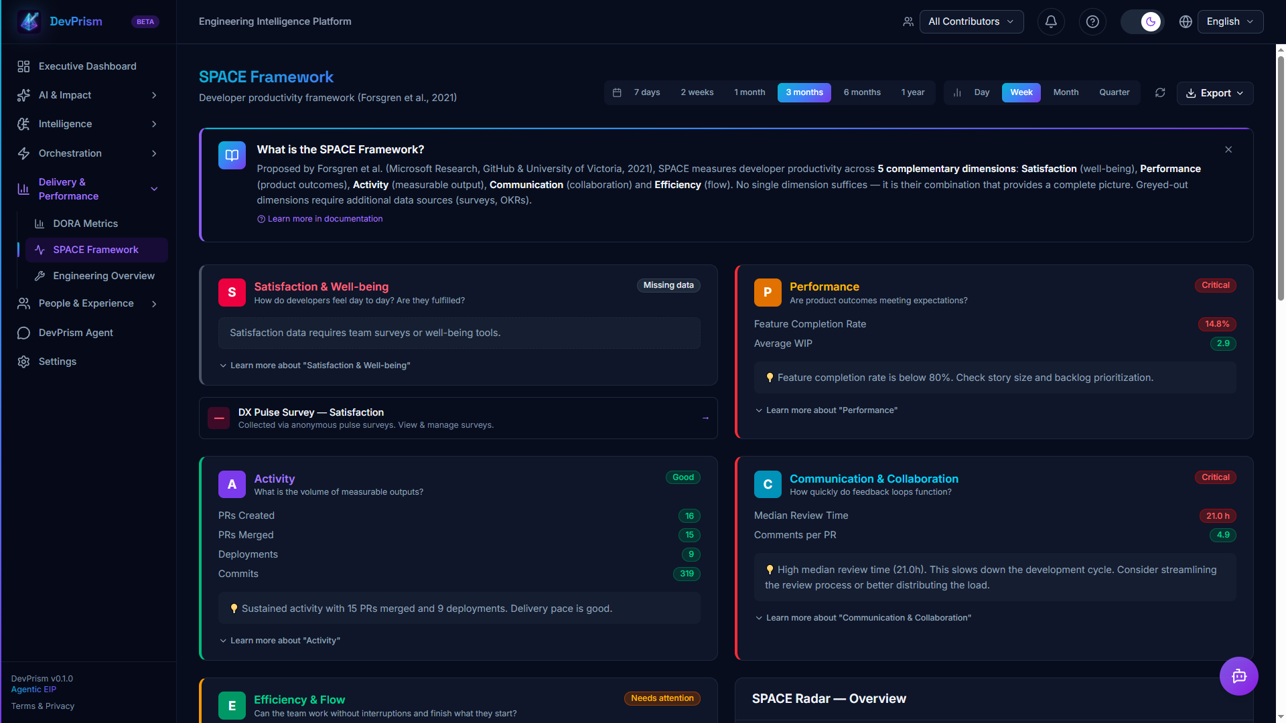The height and width of the screenshot is (723, 1286).
Task: Open the All Contributors dropdown
Action: click(x=971, y=21)
